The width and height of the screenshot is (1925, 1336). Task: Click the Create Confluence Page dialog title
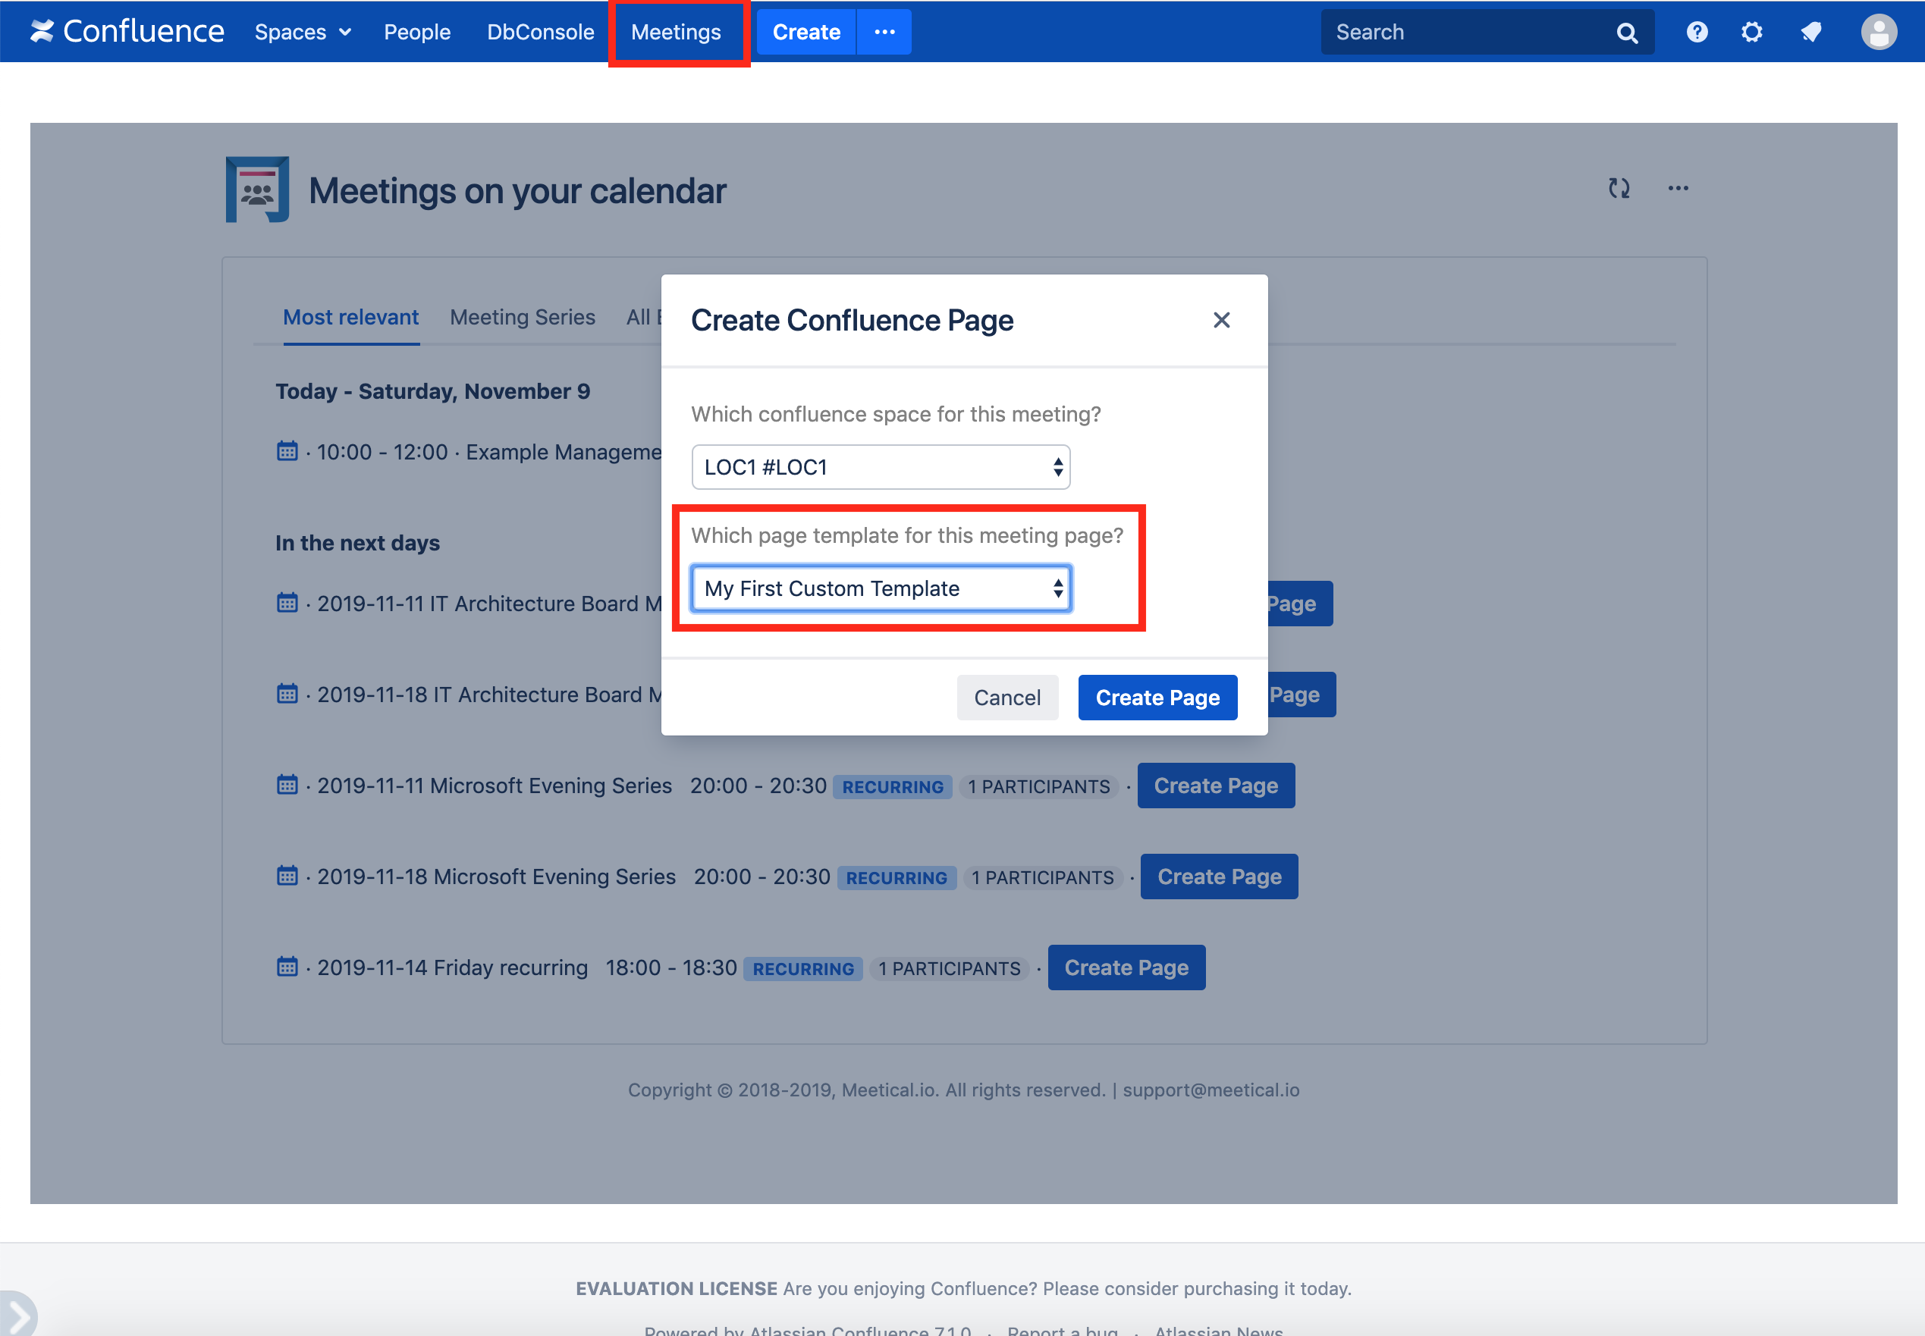click(852, 320)
